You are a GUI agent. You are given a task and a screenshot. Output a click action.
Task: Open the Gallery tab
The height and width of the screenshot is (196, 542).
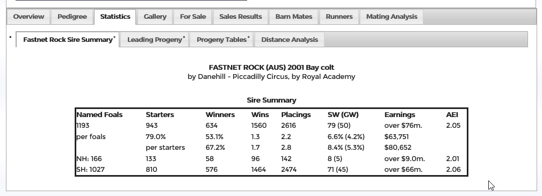click(x=155, y=17)
